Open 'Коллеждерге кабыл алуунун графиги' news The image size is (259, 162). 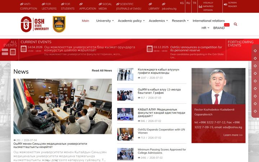click(158, 71)
